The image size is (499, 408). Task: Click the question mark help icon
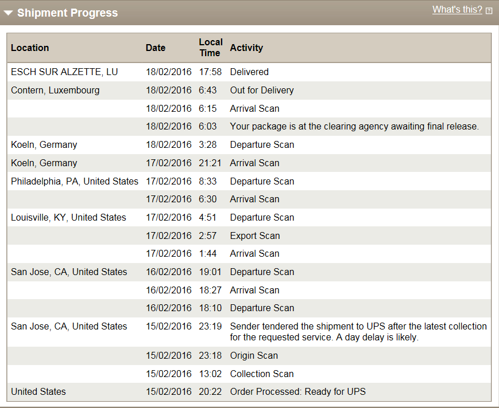coord(489,9)
